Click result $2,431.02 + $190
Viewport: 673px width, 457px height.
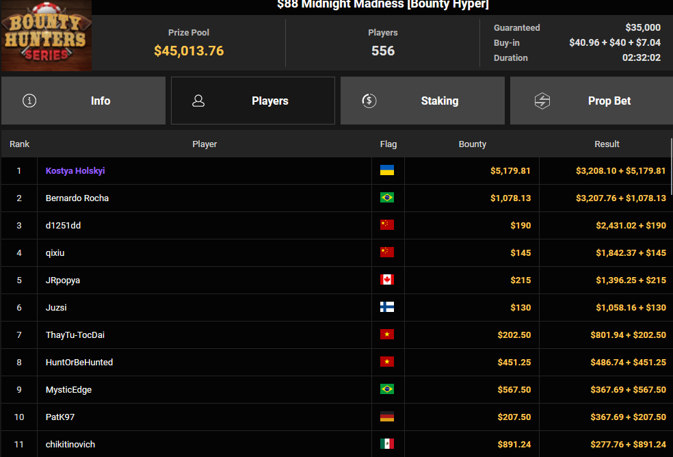(631, 226)
